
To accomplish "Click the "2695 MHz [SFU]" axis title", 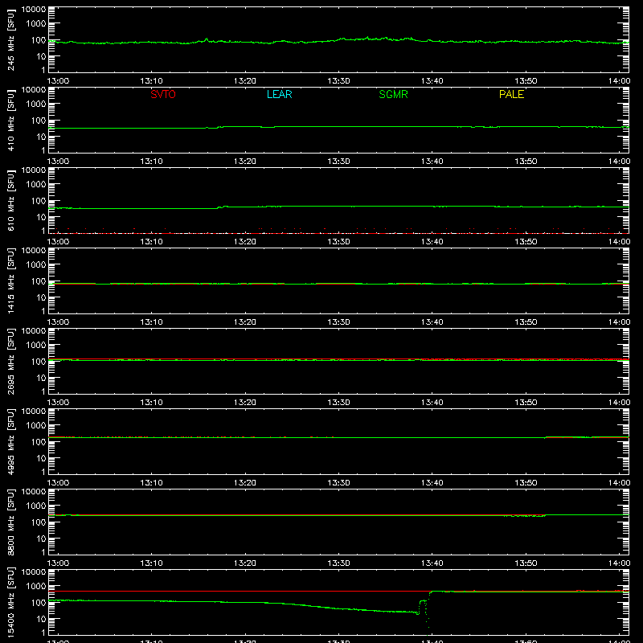I will click(x=11, y=361).
